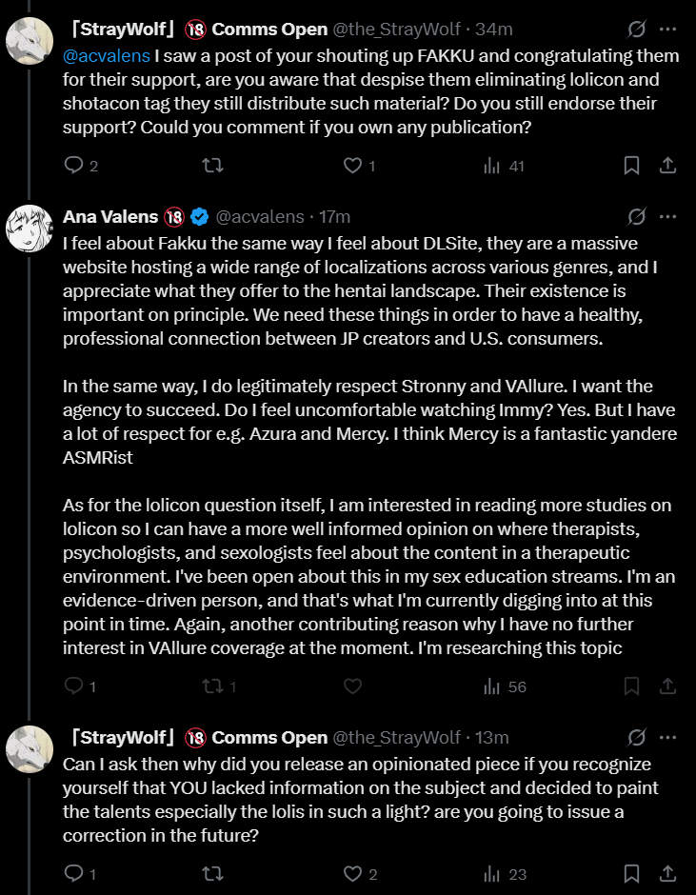View analytics showing 56 views

click(x=505, y=686)
